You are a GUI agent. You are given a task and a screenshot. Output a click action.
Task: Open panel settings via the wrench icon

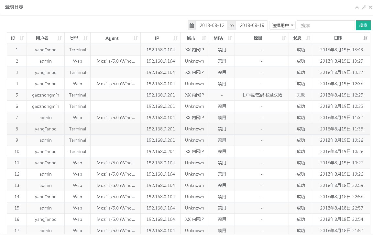point(364,7)
